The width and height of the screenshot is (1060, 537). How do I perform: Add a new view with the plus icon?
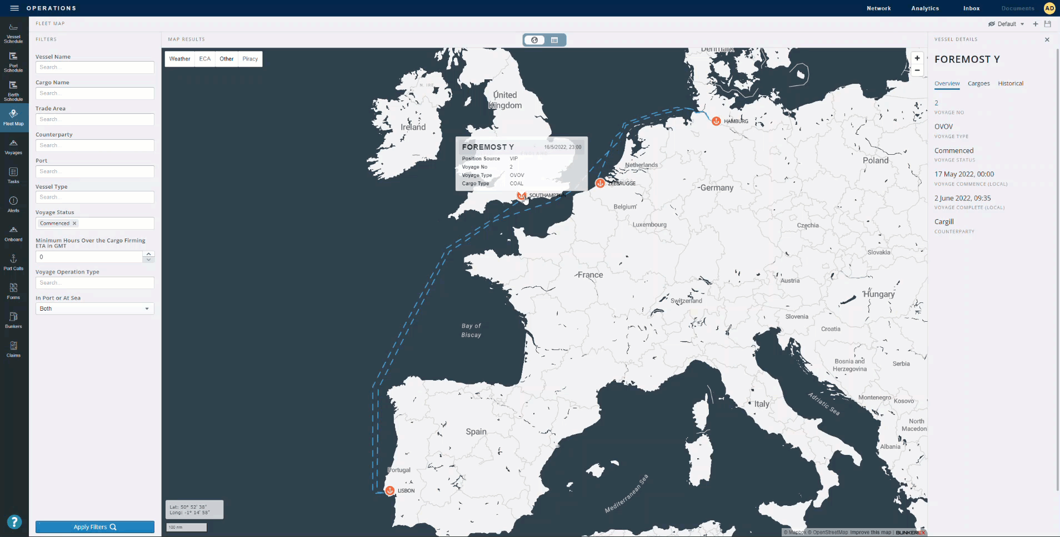coord(1034,24)
